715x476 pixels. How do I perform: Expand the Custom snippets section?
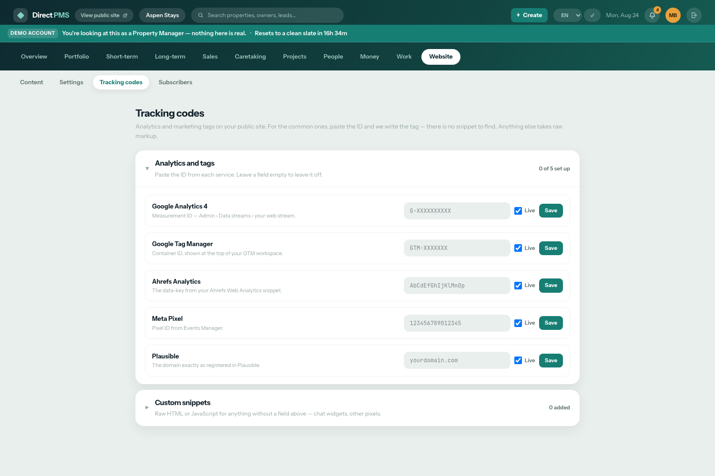147,407
